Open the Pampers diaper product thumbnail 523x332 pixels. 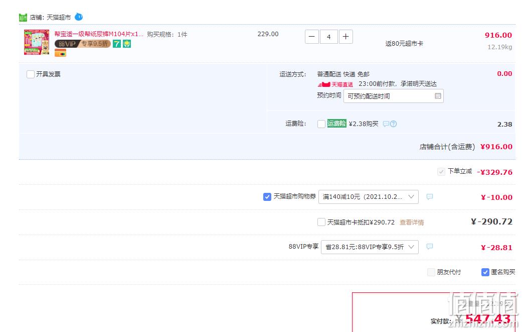37,42
